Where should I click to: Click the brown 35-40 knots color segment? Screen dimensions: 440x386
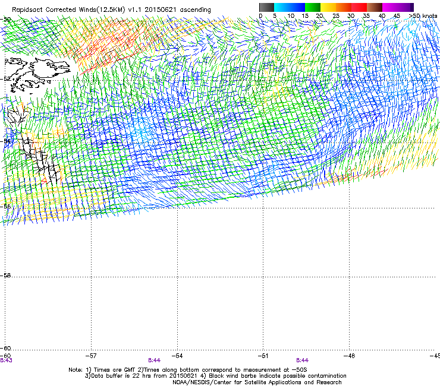click(x=375, y=7)
